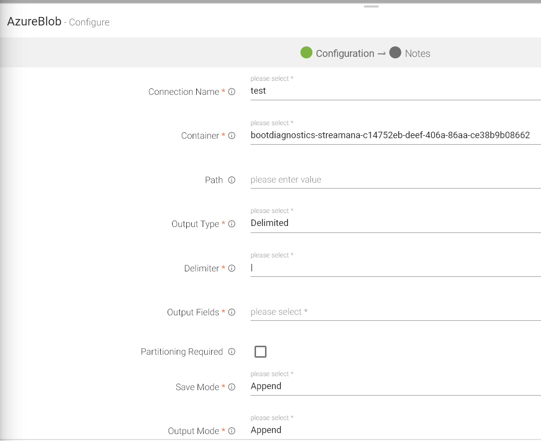Open the Output Type dropdown set to Delimited
The image size is (541, 441).
[394, 223]
